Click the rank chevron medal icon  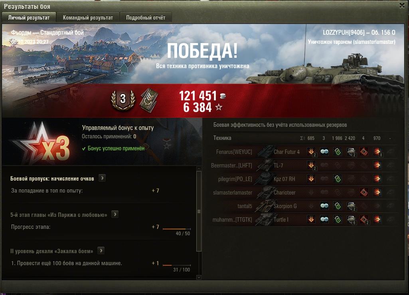pos(149,100)
